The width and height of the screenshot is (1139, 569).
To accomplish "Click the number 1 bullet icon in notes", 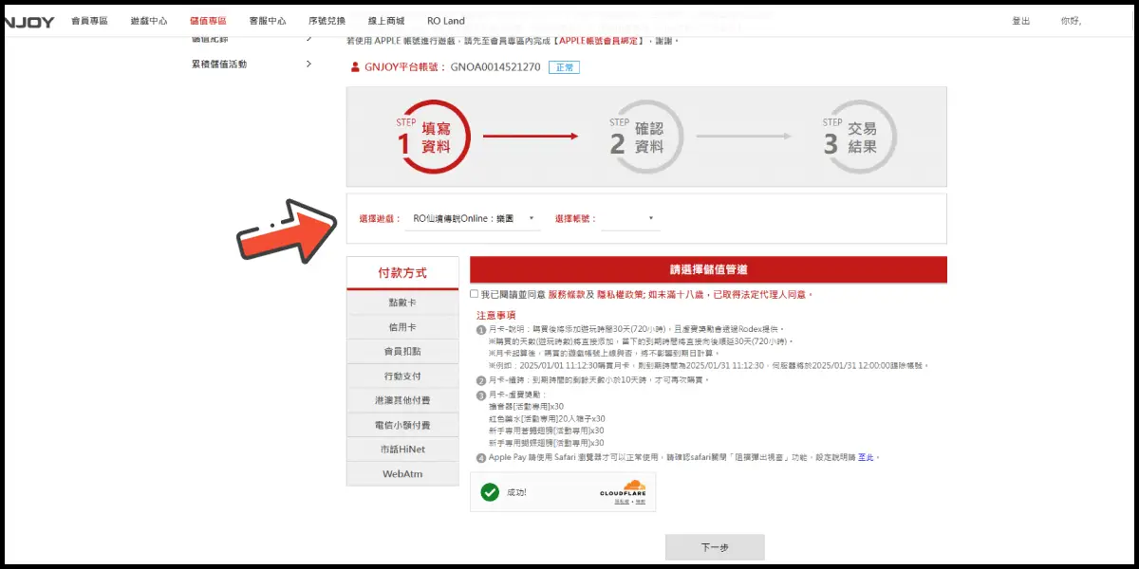I will (481, 330).
